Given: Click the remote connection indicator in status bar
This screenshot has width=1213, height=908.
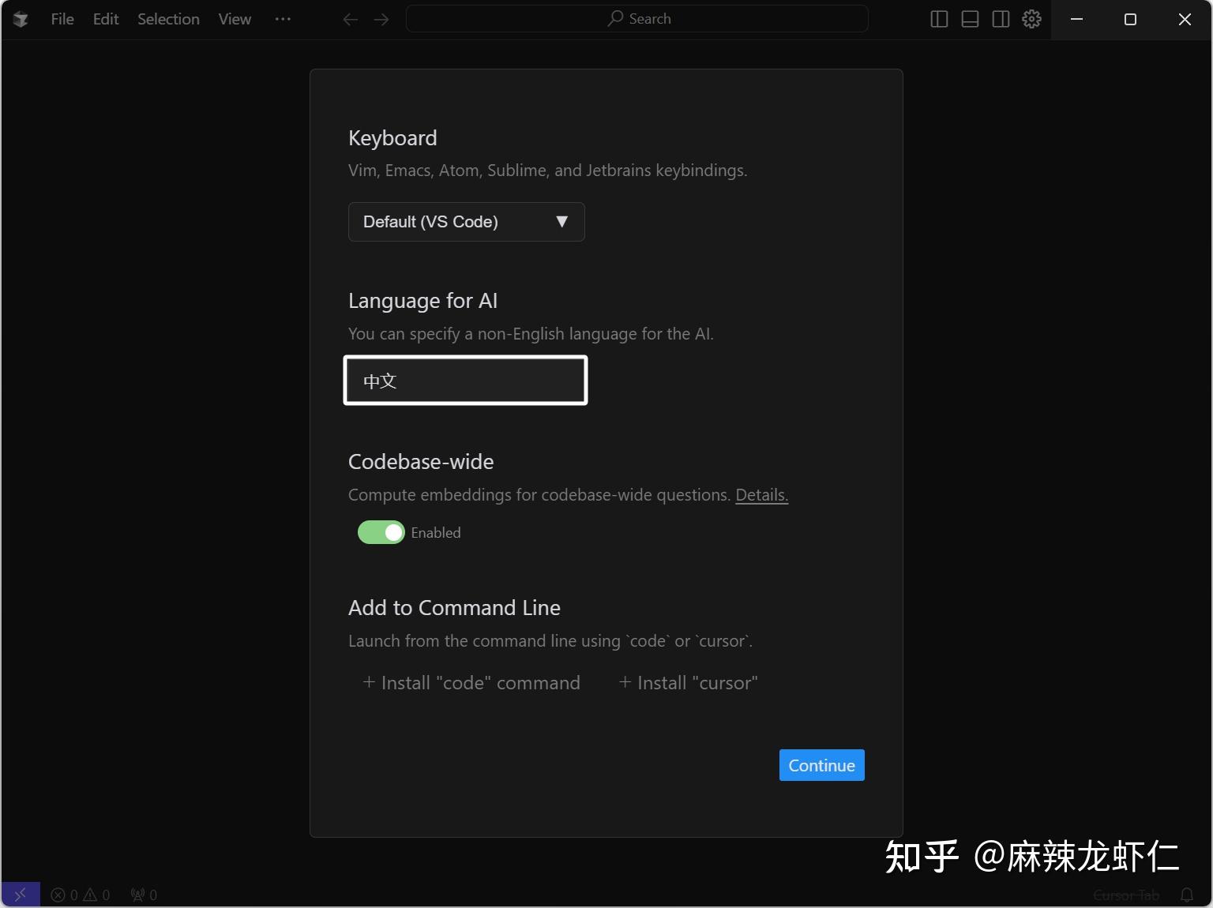Looking at the screenshot, I should point(20,894).
